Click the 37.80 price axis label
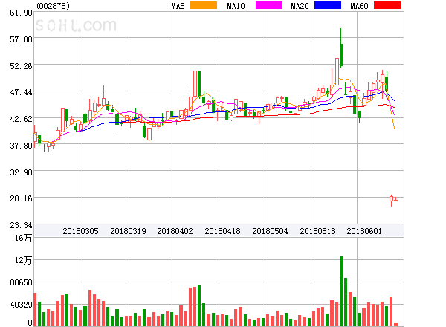This screenshot has width=446, height=327. click(x=21, y=146)
